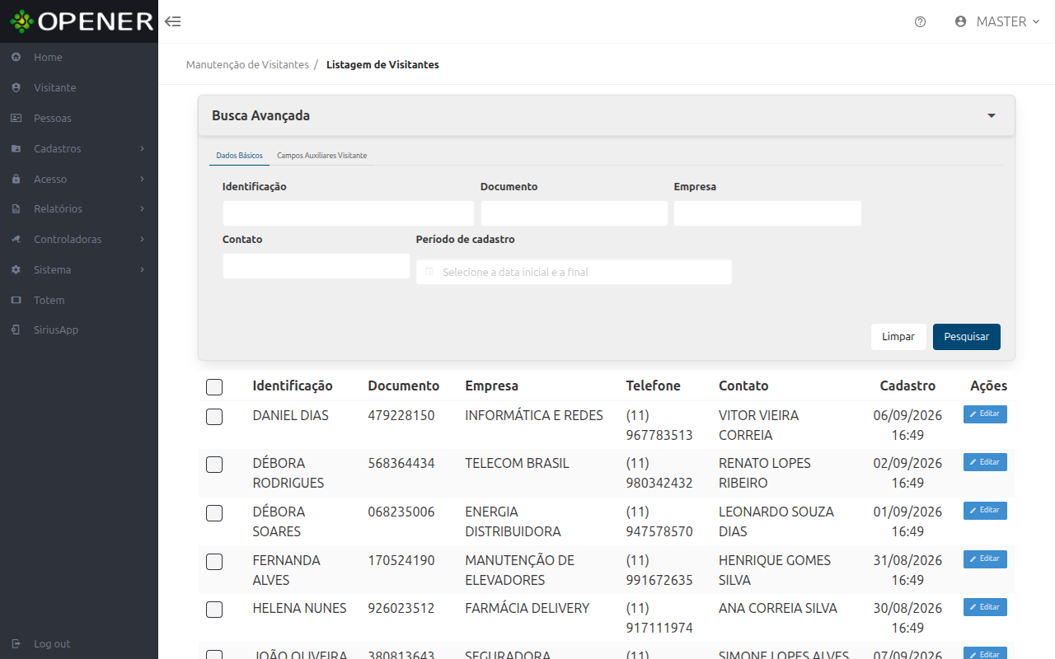Focus the Documento search field

(574, 213)
